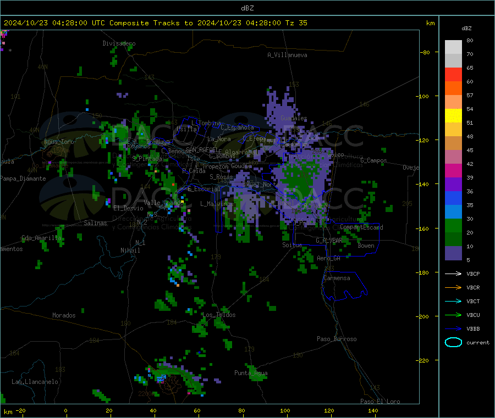Select the yellow 51 dBZ color swatch

point(453,116)
